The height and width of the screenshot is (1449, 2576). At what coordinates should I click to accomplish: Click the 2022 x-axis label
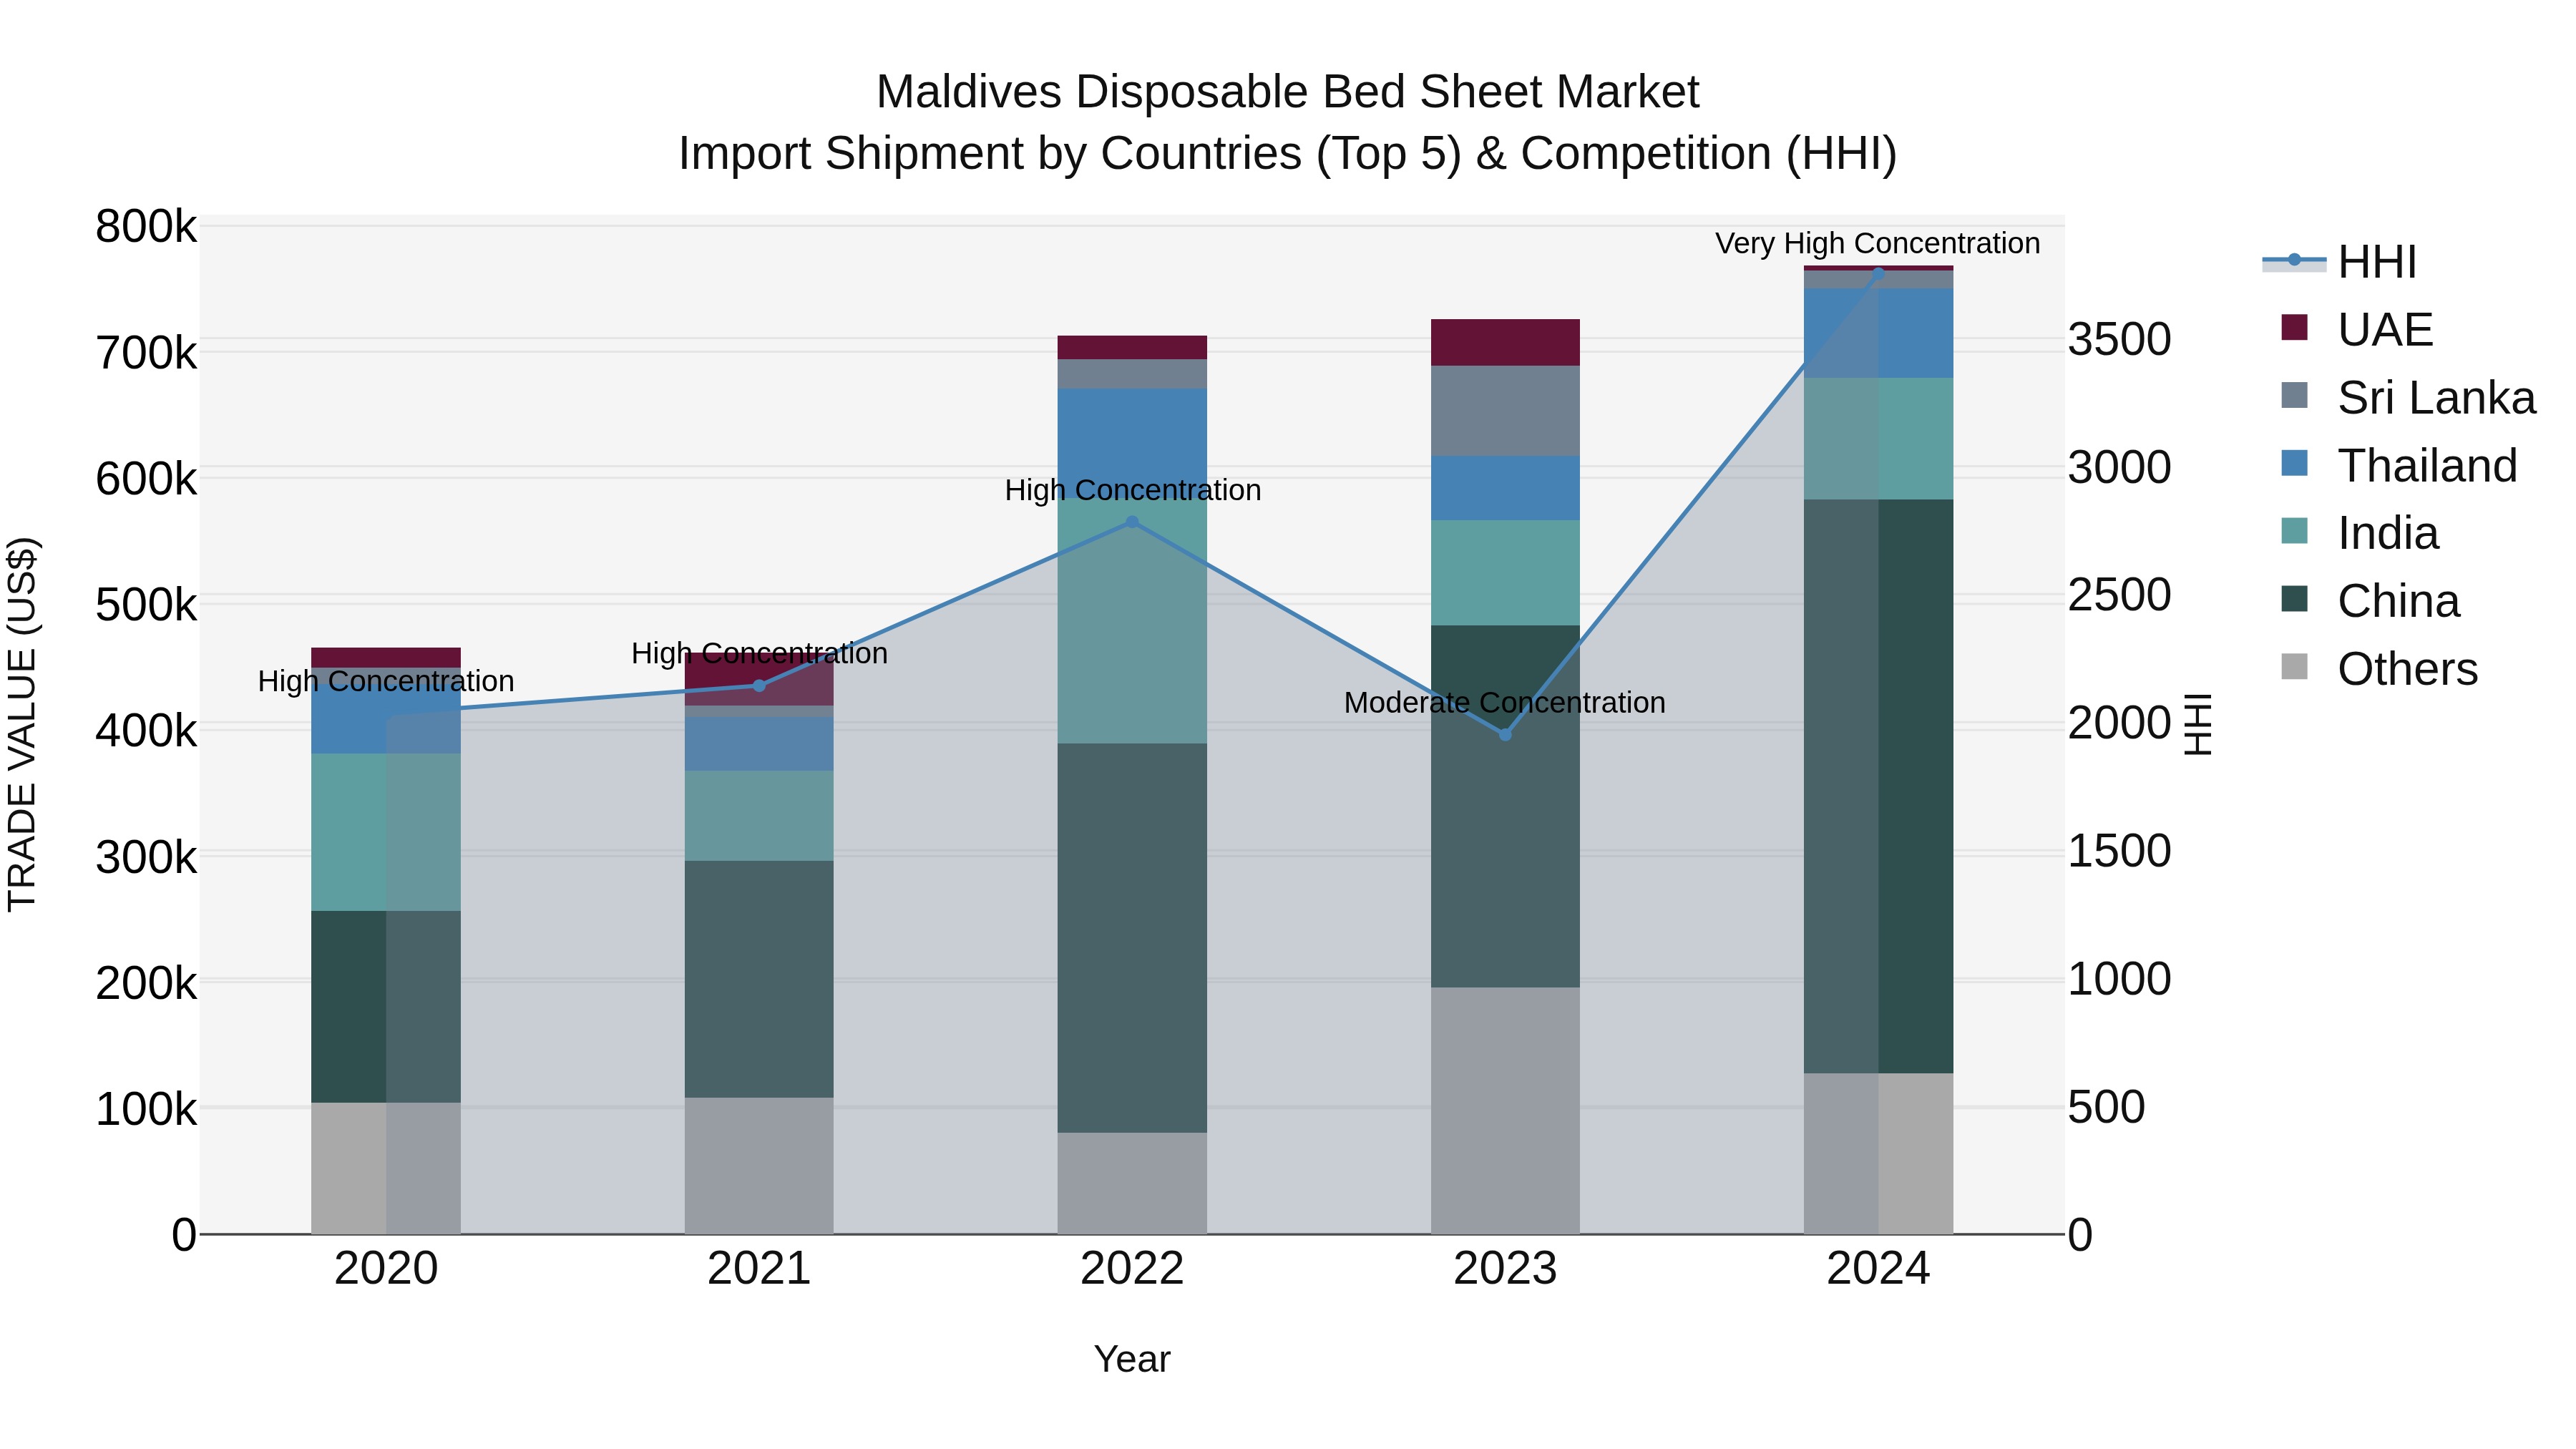coord(1132,1269)
